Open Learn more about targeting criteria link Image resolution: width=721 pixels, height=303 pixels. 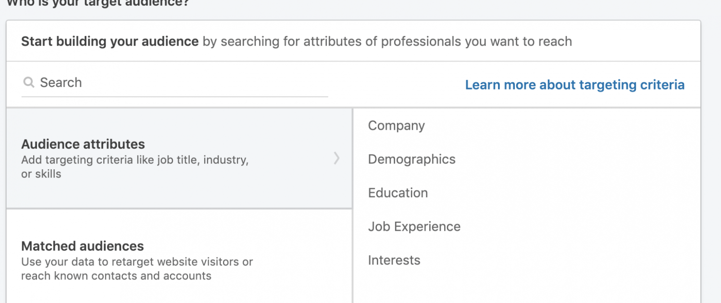(575, 85)
